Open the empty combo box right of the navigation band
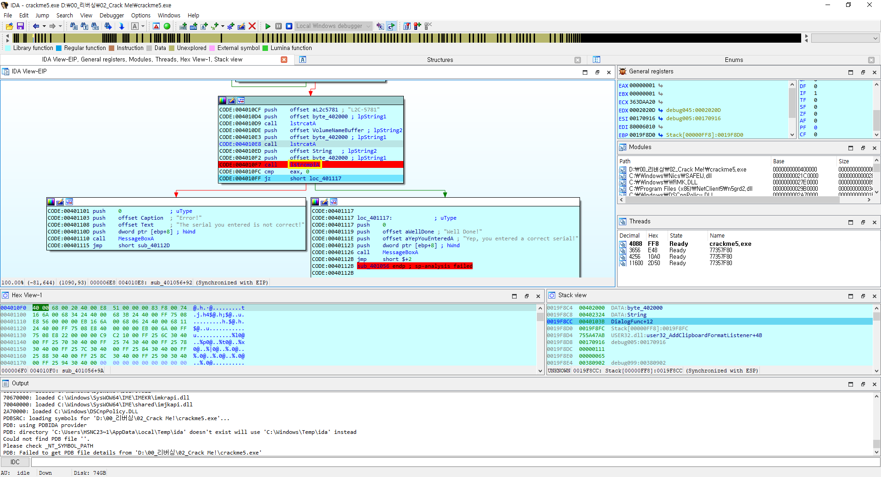 845,39
